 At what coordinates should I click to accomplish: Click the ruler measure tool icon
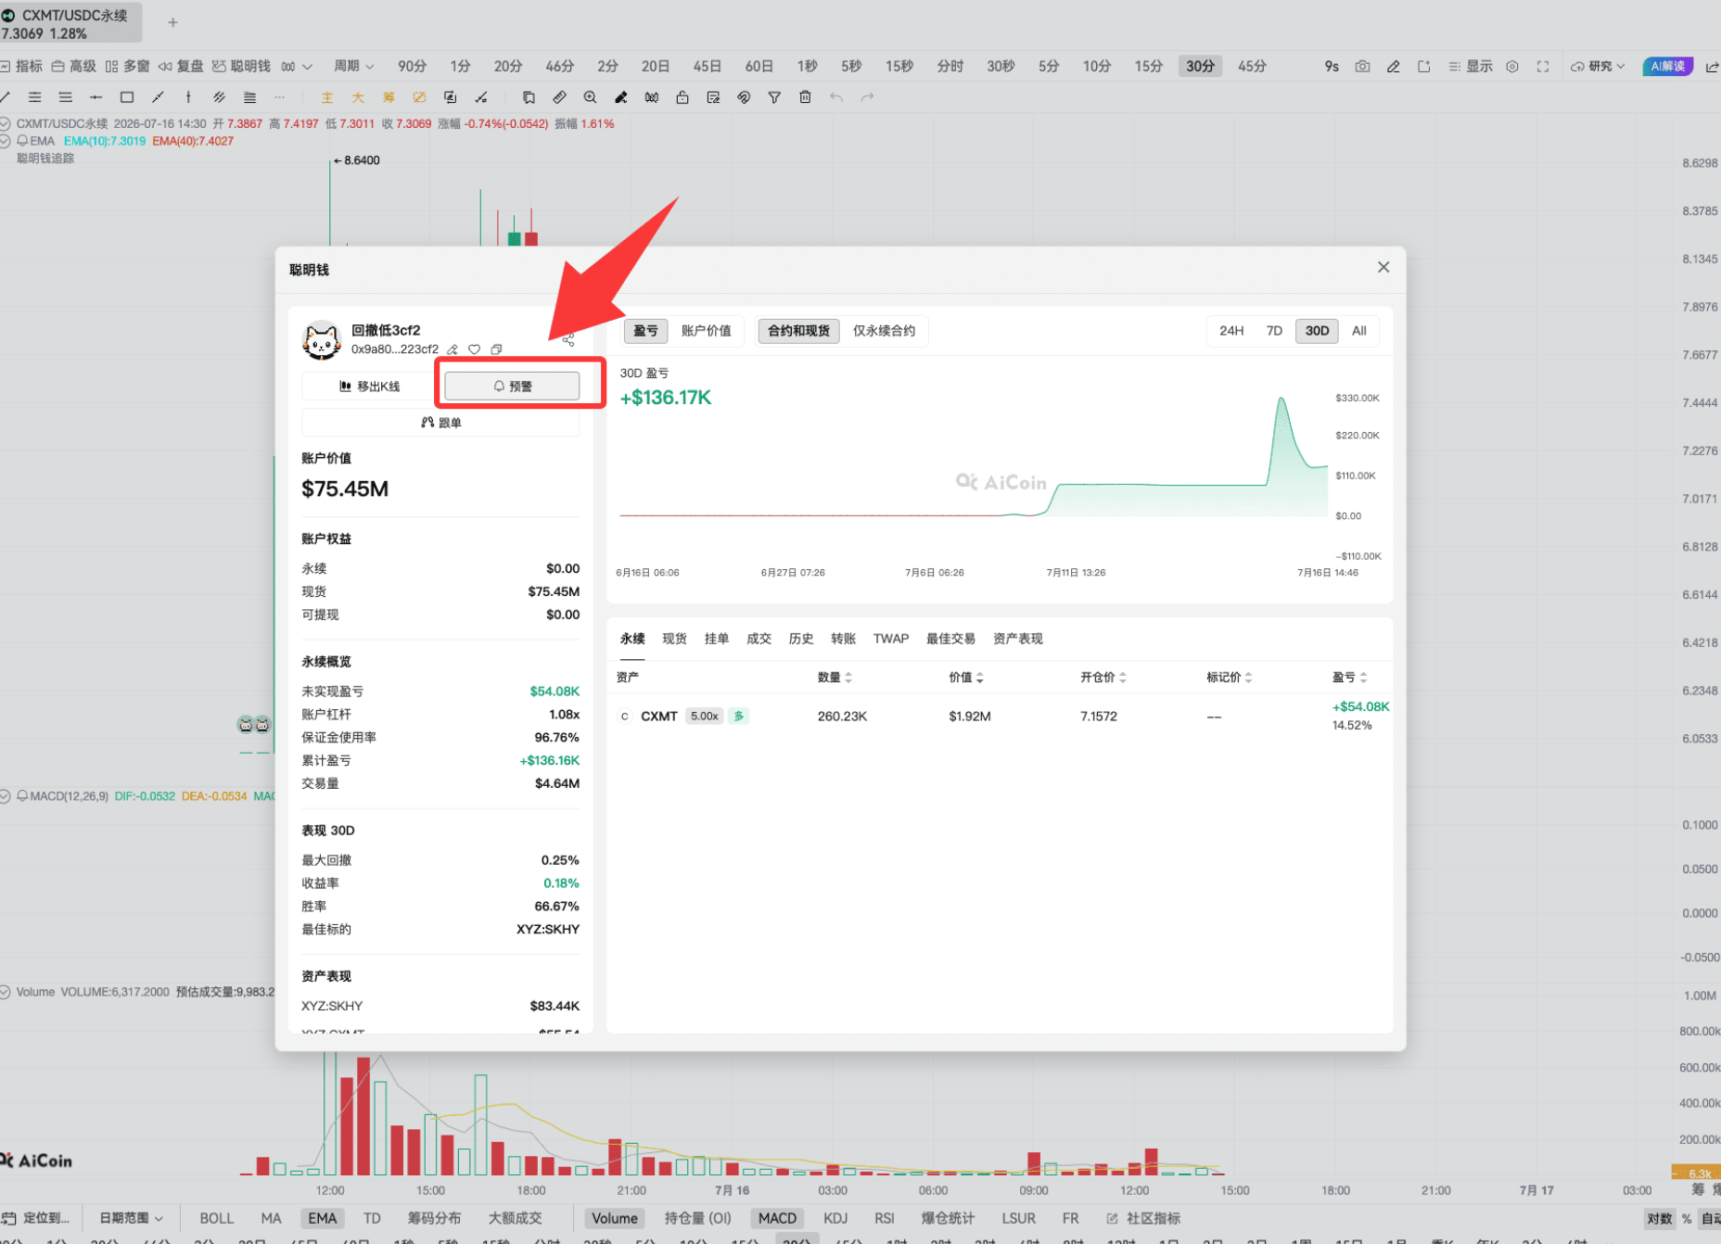click(559, 97)
